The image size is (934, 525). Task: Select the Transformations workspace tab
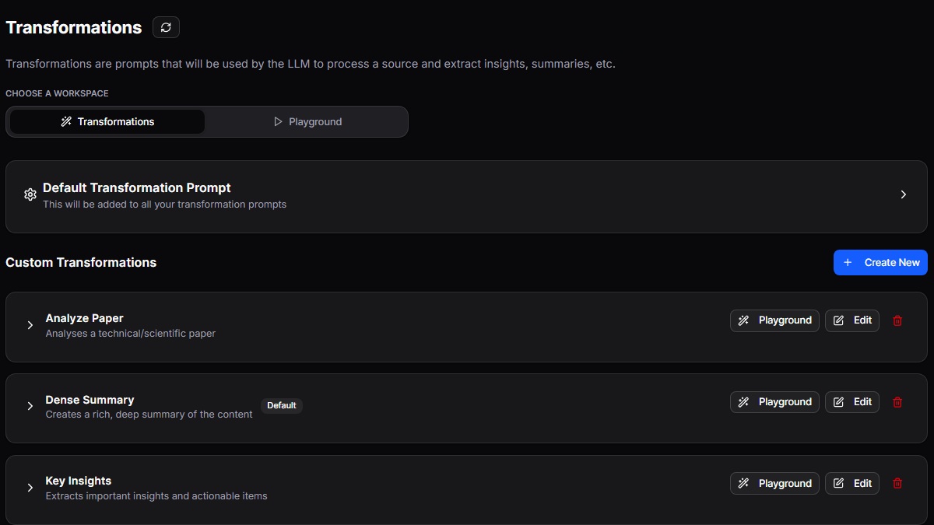[107, 121]
